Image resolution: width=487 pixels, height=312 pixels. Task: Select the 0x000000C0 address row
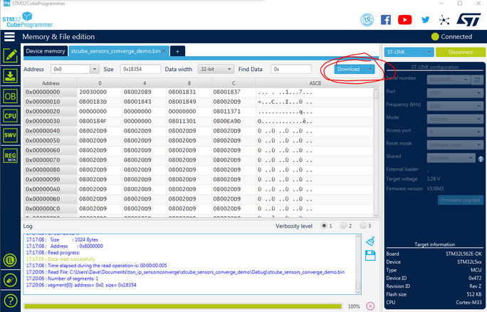tap(199, 209)
